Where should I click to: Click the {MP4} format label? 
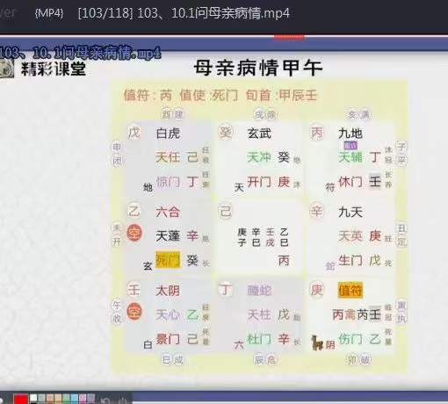[x=49, y=13]
